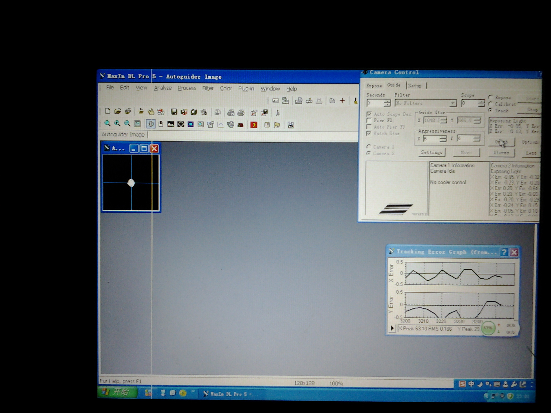Open the File menu
Image resolution: width=551 pixels, height=413 pixels.
click(110, 87)
